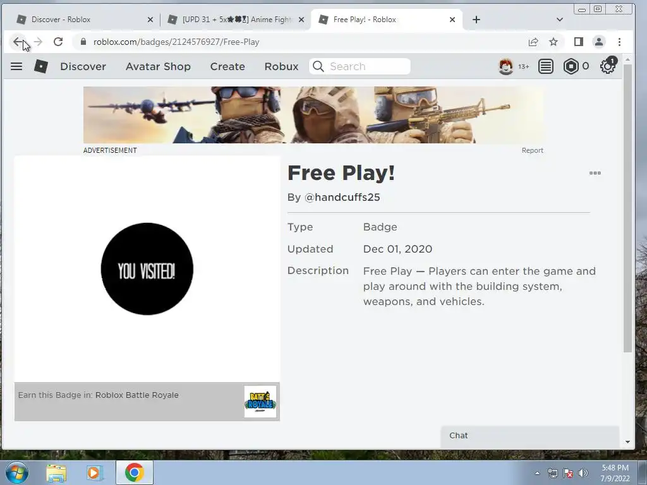The image size is (647, 485).
Task: Open the Robux balance icon
Action: click(571, 66)
